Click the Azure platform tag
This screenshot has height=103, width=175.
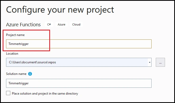click(61, 24)
